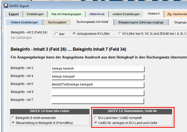Open the Eingangs- sub-tab
Viewport: 187px width, 132px height.
pos(178,22)
